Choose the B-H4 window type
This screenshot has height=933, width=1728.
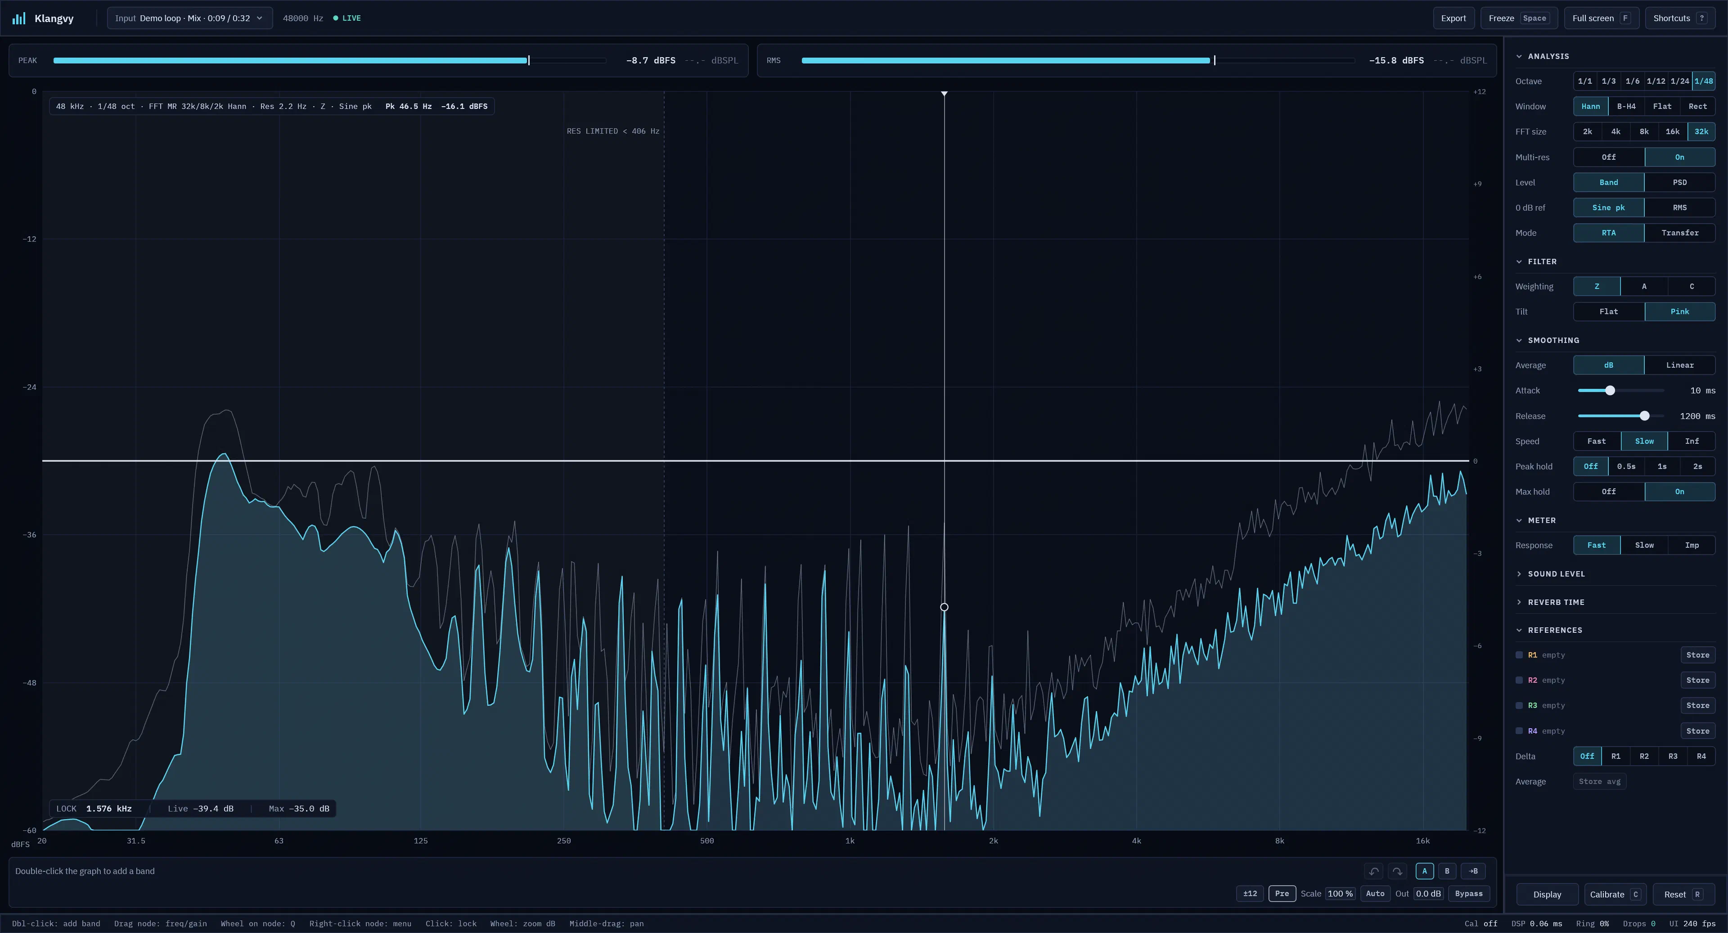pos(1626,106)
